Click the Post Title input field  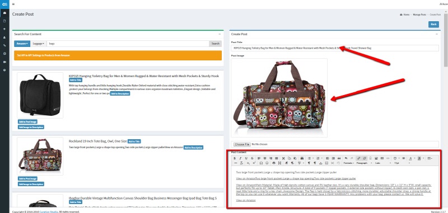tap(335, 48)
